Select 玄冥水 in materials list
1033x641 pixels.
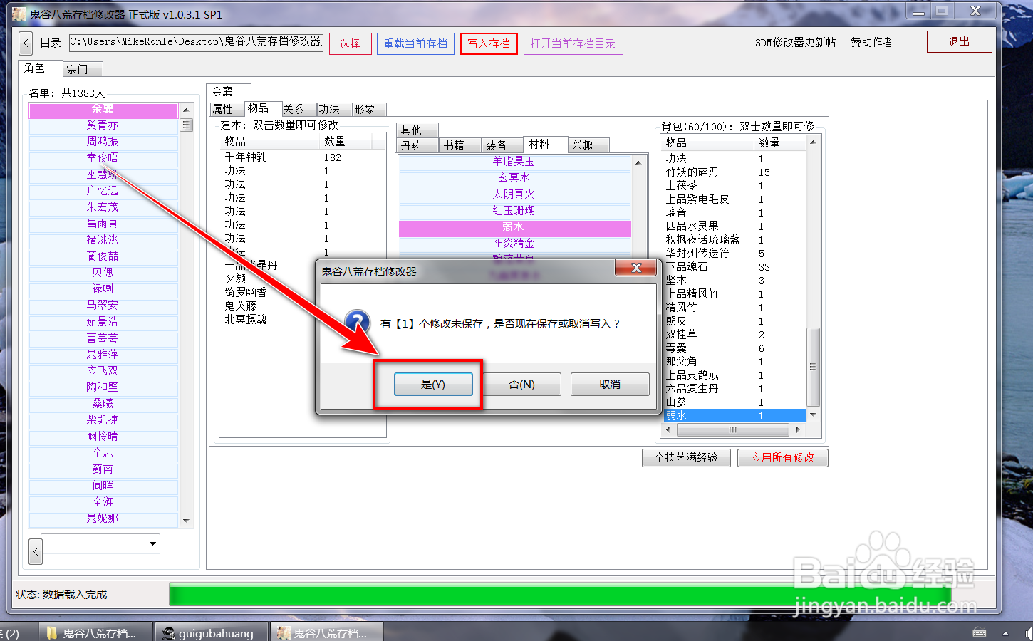point(514,178)
